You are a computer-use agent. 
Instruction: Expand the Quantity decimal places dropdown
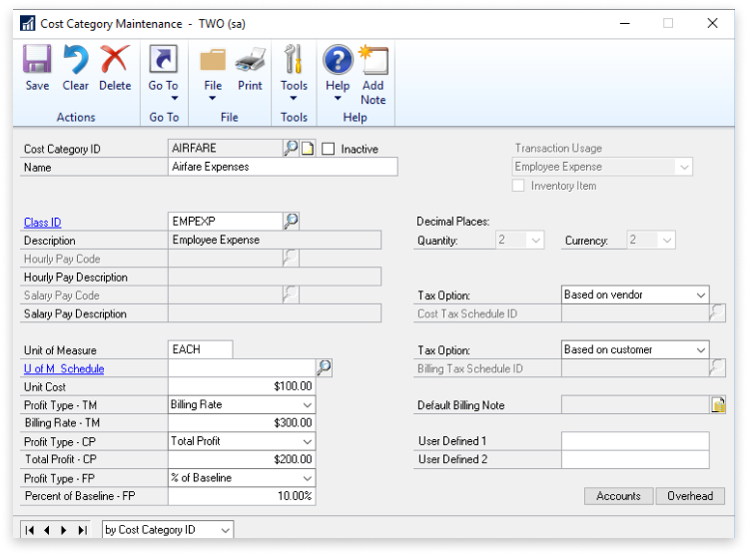(535, 240)
